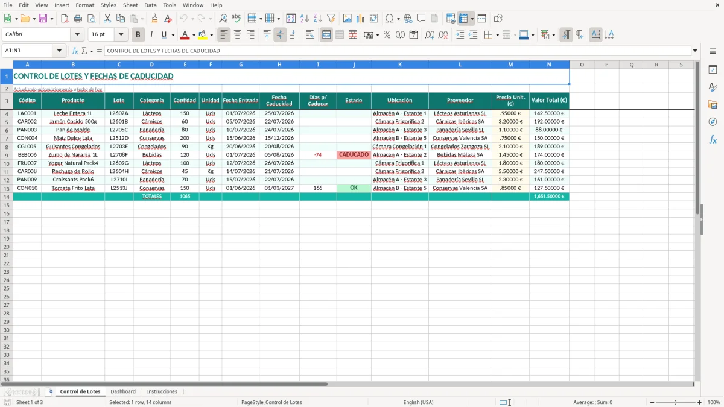This screenshot has height=407, width=724.
Task: Clear direct formatting icon
Action: tap(168, 19)
